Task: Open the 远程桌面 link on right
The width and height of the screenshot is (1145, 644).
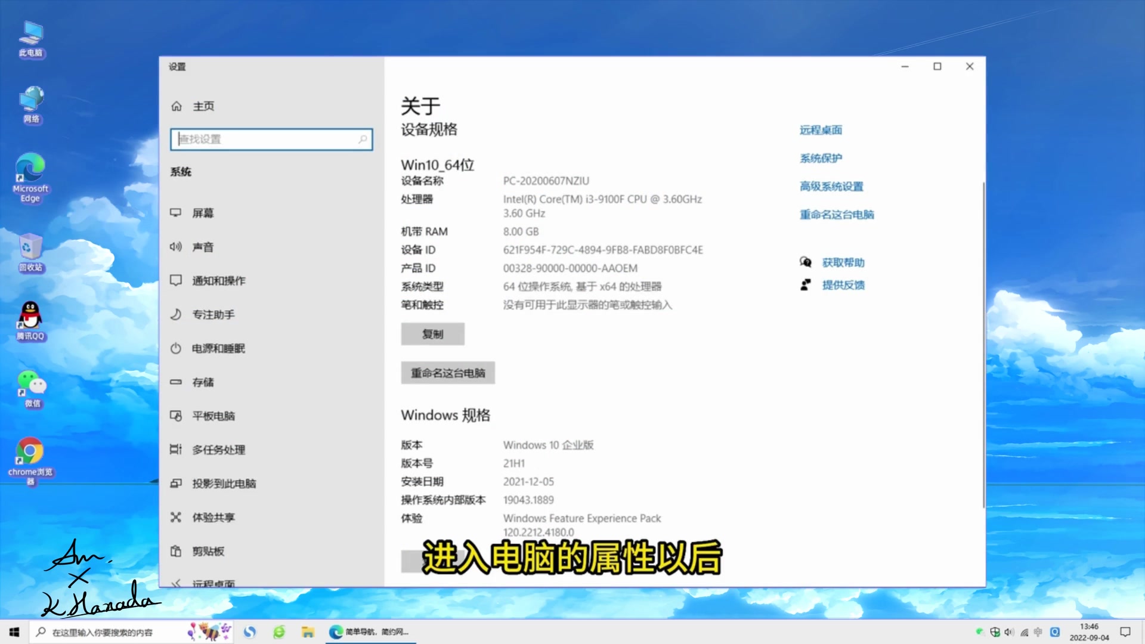Action: point(821,130)
